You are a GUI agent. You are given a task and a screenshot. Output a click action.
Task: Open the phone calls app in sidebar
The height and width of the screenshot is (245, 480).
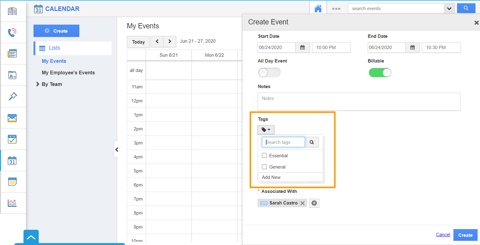coord(12,32)
